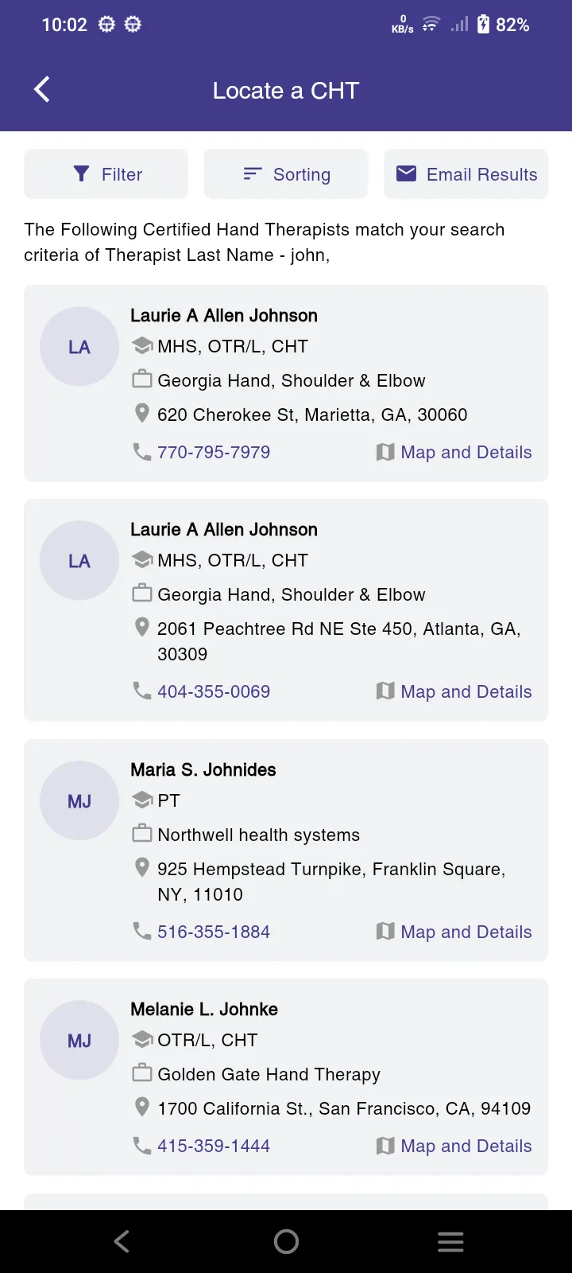Open the Sorting options
572x1273 pixels.
[286, 174]
